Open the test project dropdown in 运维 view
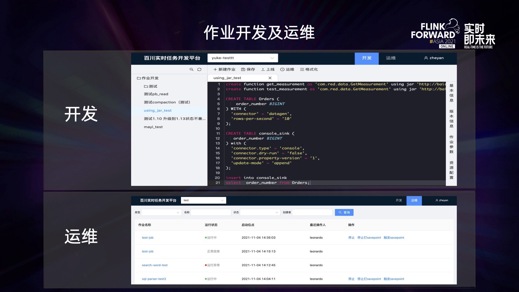Viewport: 519px width, 292px height. (x=203, y=200)
